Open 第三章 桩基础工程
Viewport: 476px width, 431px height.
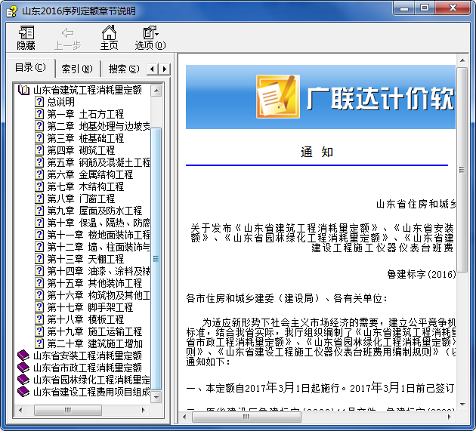[x=85, y=138]
